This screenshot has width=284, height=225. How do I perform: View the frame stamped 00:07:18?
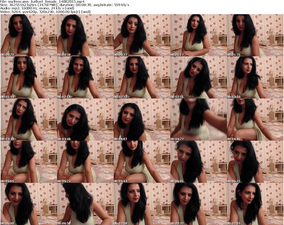(x=142, y=204)
